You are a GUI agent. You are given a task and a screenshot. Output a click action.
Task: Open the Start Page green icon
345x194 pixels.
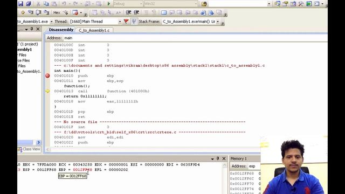(309, 4)
